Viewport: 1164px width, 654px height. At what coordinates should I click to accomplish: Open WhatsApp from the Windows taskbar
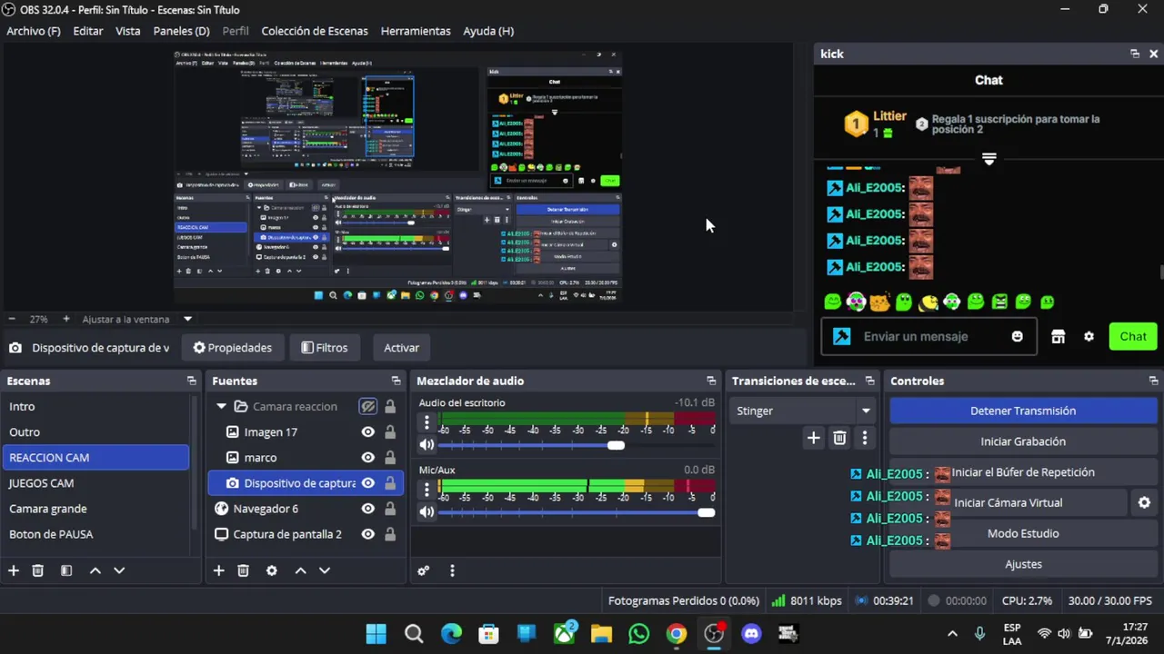[639, 634]
